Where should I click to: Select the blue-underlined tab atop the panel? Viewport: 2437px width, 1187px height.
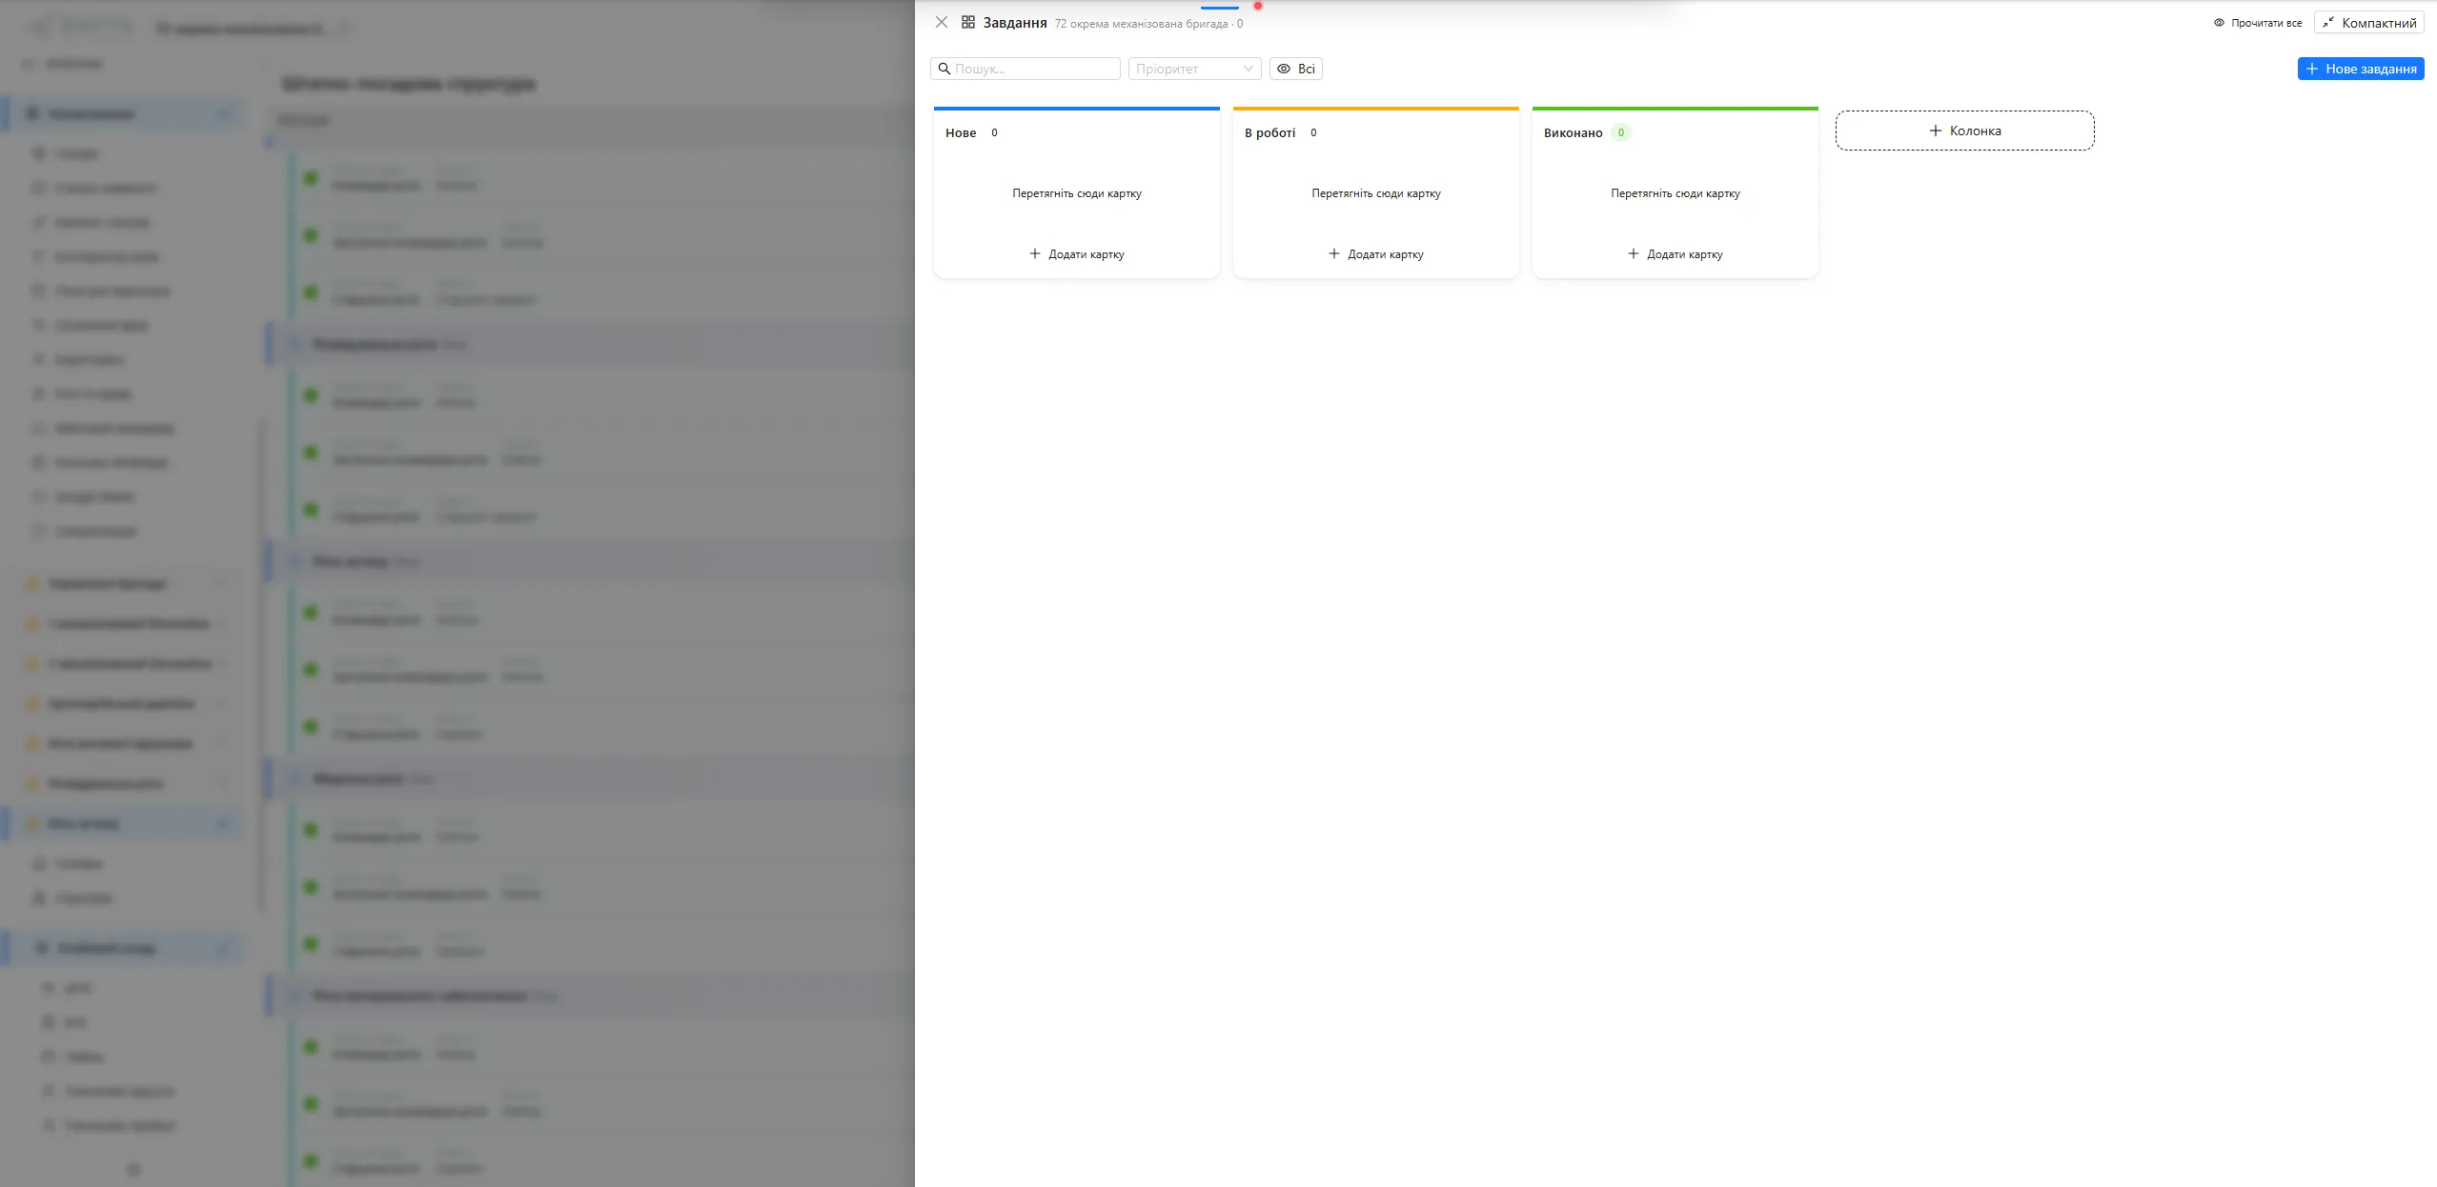[1221, 6]
